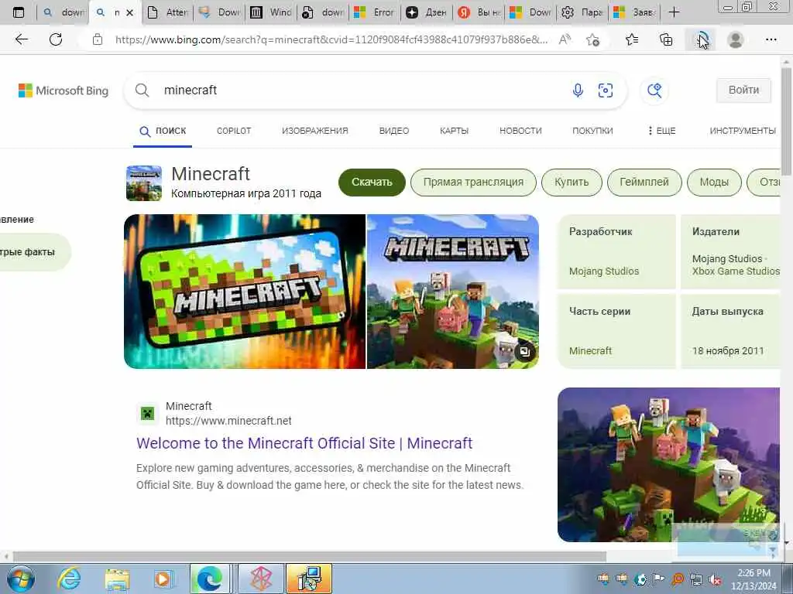Open КАРТЫ results
Image resolution: width=793 pixels, height=594 pixels.
click(454, 131)
